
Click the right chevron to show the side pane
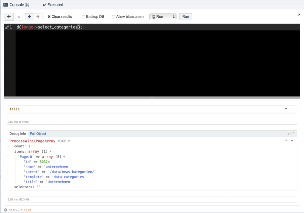pos(299,15)
